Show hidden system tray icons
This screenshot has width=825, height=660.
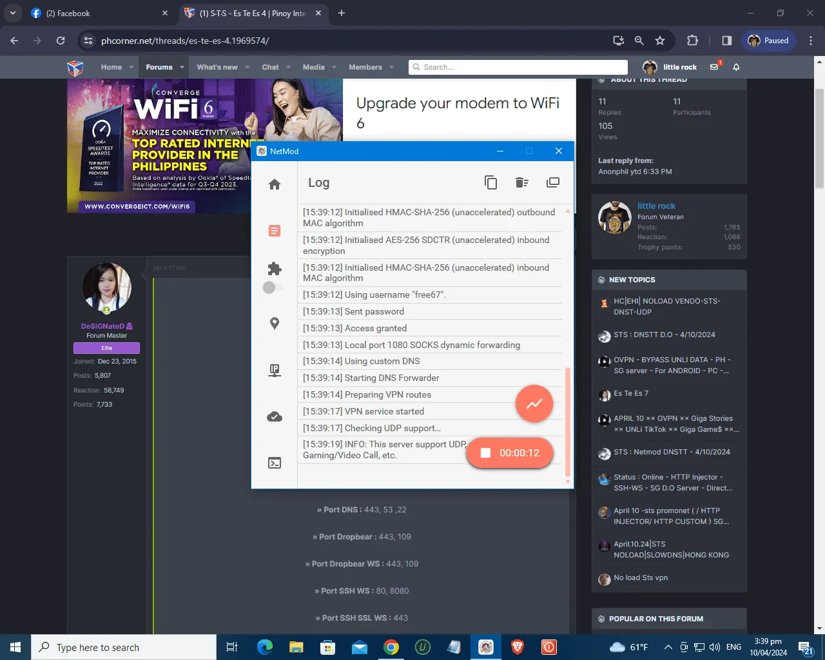[668, 647]
